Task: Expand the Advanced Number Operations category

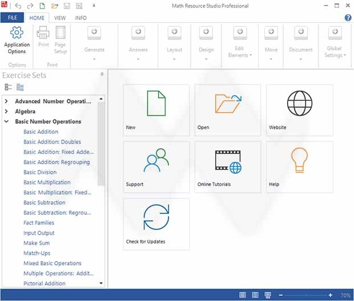Action: point(6,101)
